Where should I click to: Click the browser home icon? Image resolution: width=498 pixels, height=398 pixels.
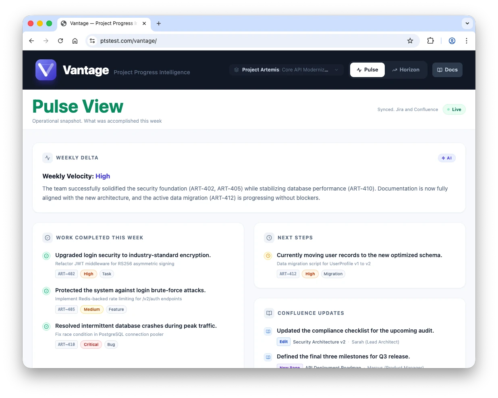coord(75,41)
